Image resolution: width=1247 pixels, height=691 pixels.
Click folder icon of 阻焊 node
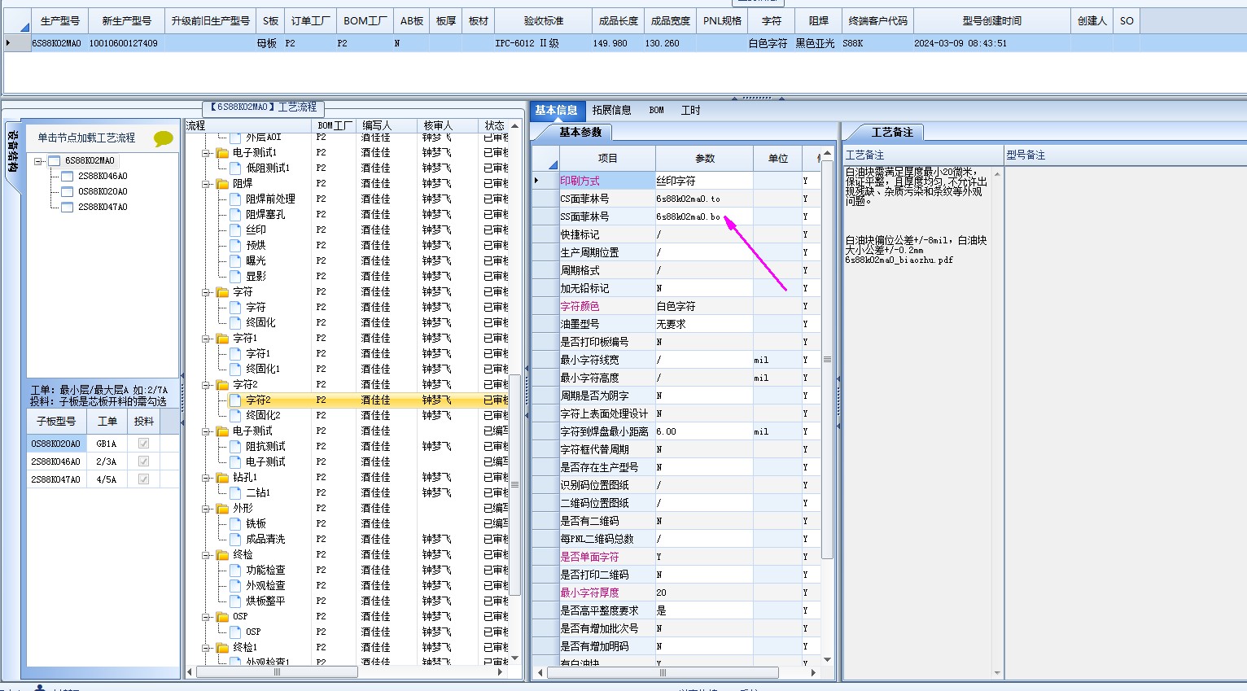[x=222, y=183]
